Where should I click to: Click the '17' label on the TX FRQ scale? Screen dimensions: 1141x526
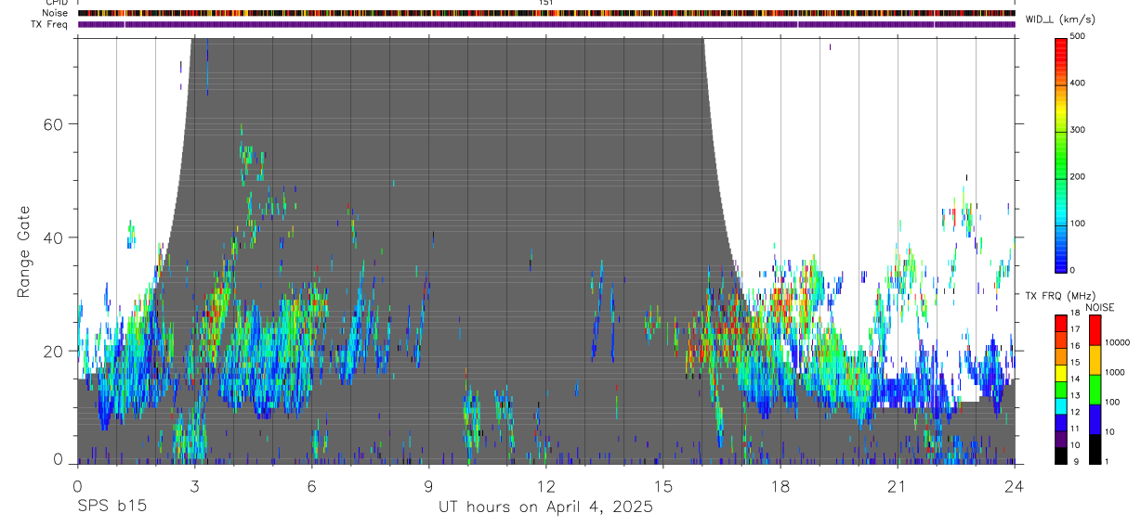click(x=1076, y=329)
